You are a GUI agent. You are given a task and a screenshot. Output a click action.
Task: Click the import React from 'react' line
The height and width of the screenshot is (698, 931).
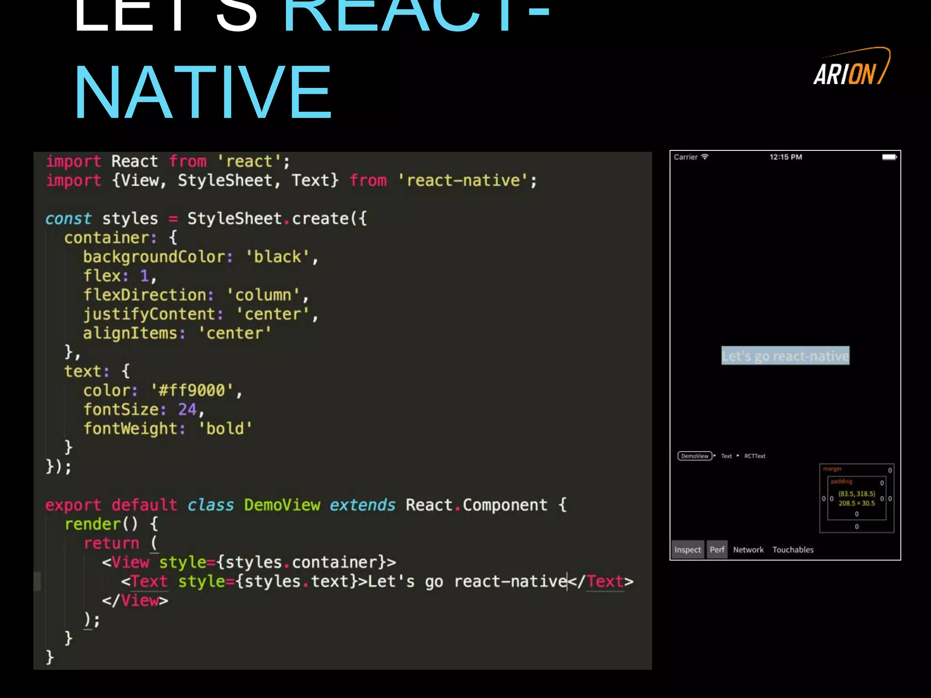coord(167,161)
